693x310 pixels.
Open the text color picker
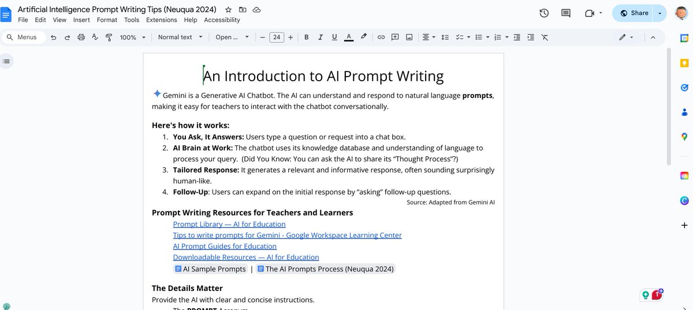tap(349, 37)
